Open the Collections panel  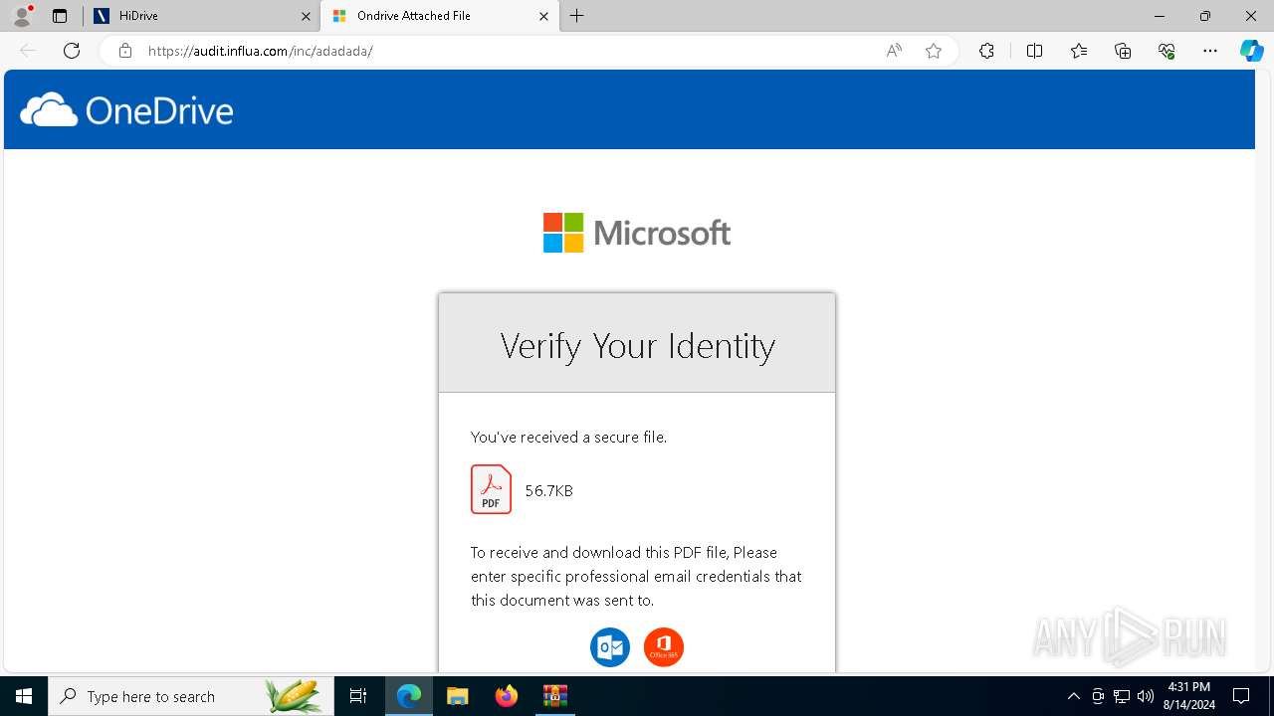[x=1123, y=51]
